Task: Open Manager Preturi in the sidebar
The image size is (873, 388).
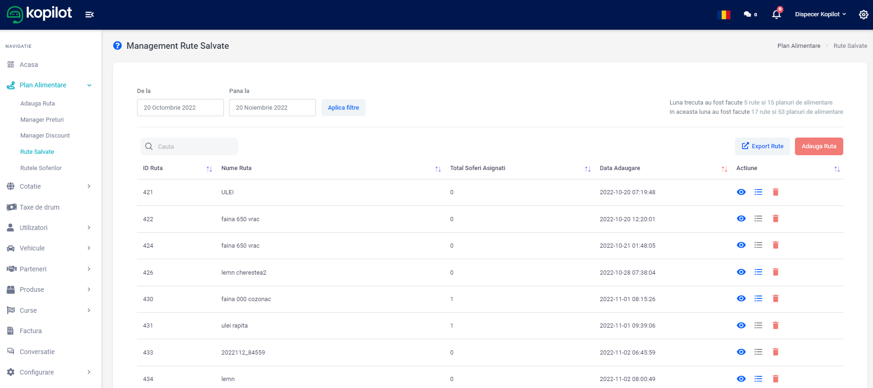Action: coord(42,119)
